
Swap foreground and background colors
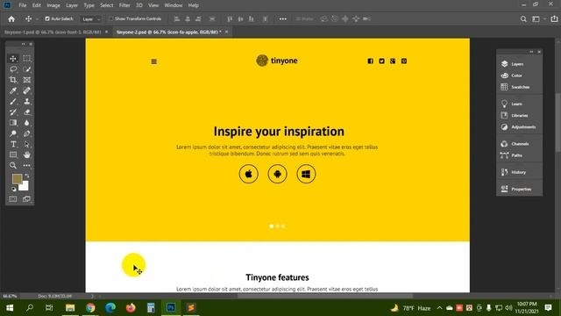click(27, 176)
